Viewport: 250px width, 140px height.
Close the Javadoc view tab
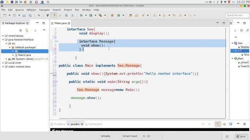click(x=82, y=124)
